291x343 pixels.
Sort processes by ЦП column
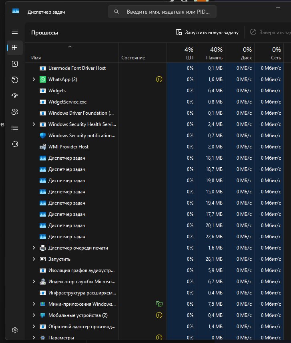181,53
